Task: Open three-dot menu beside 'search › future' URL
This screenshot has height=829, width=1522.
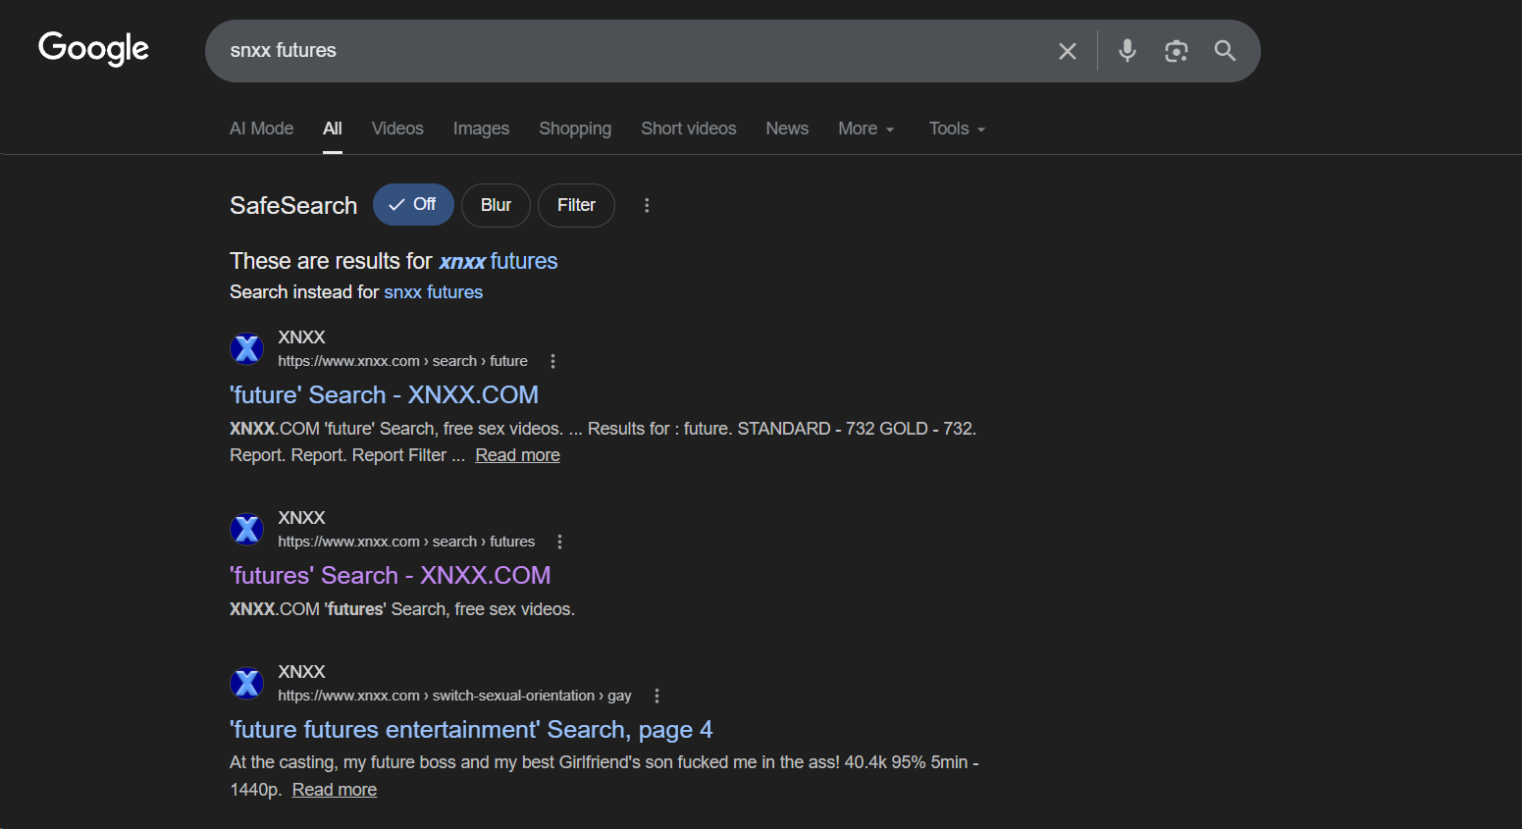Action: pos(553,361)
